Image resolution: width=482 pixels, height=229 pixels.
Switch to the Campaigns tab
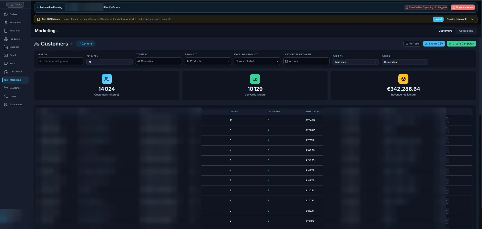(x=466, y=31)
